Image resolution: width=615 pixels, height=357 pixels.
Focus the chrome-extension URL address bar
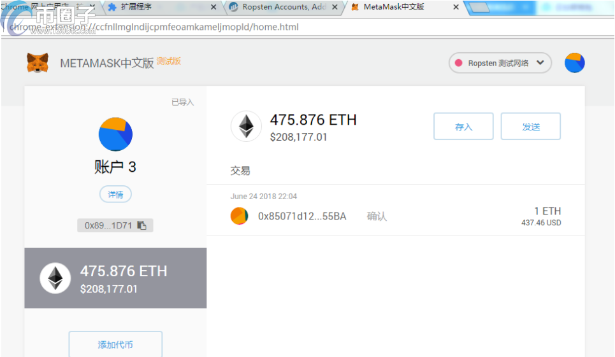[x=306, y=27]
